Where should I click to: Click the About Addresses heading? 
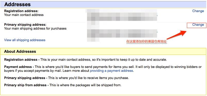coord(20,51)
